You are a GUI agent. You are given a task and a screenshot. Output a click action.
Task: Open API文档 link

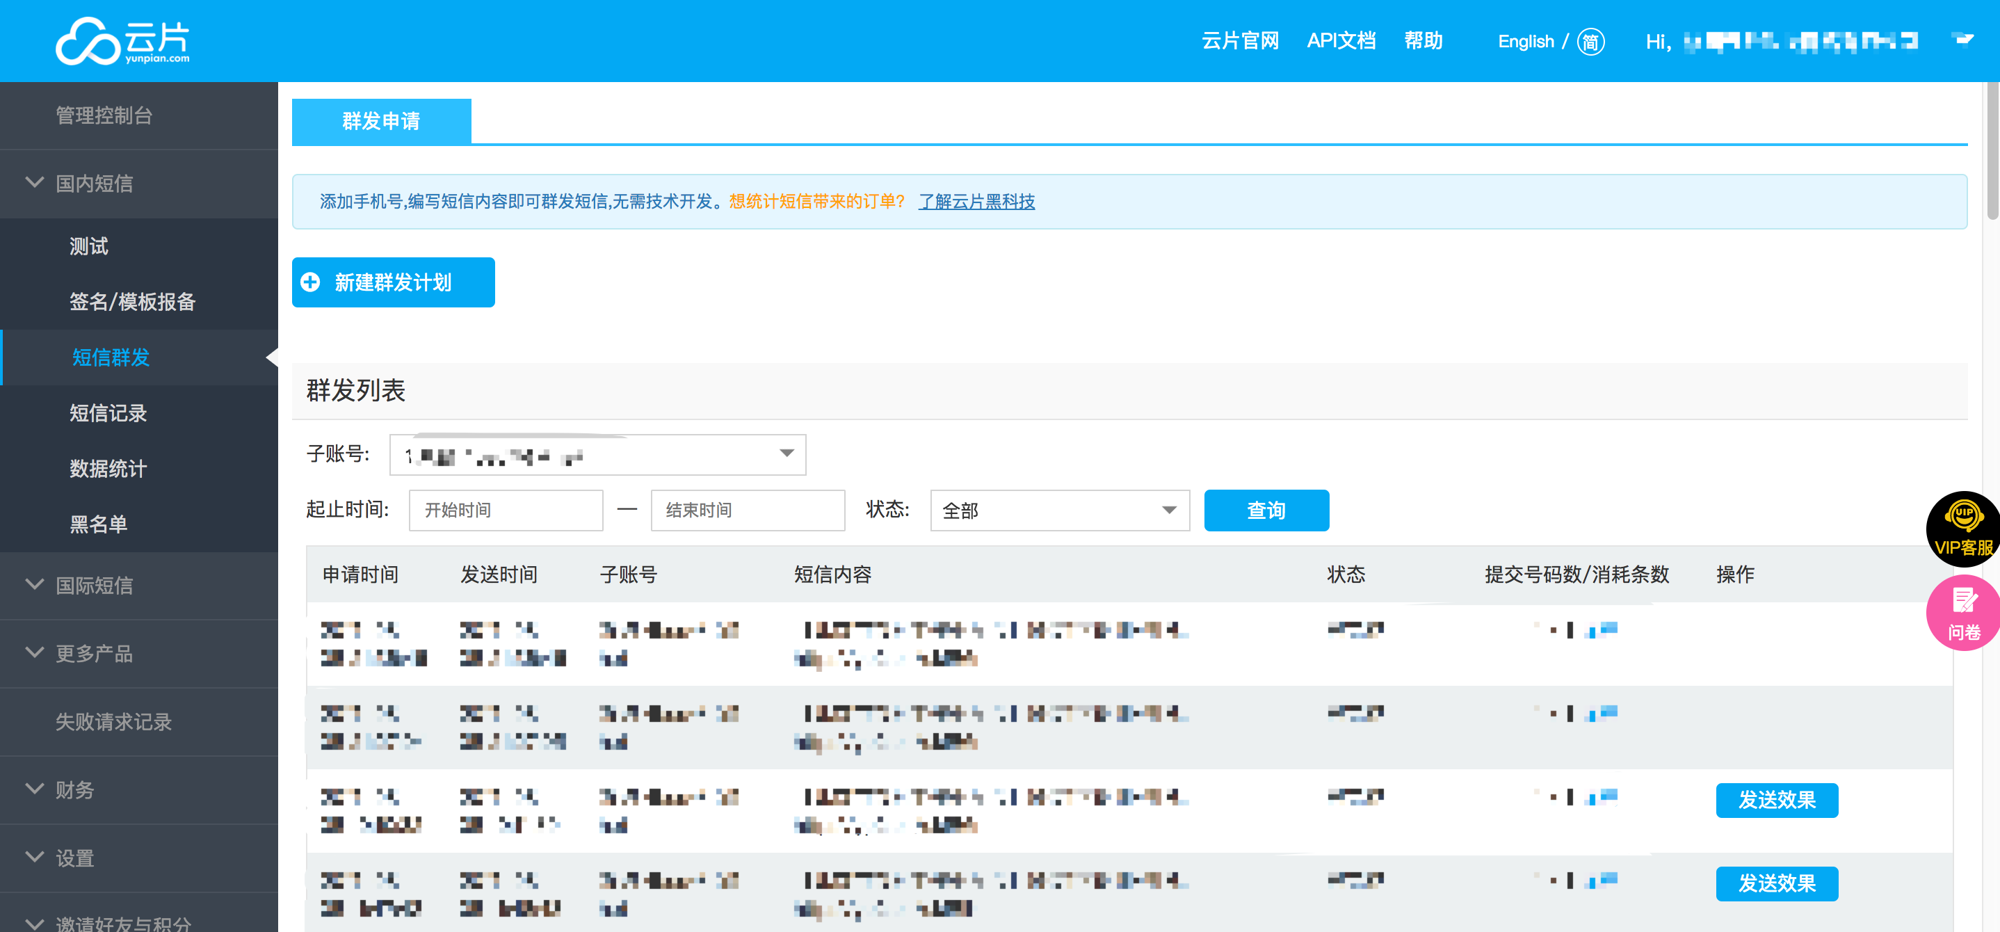coord(1341,41)
